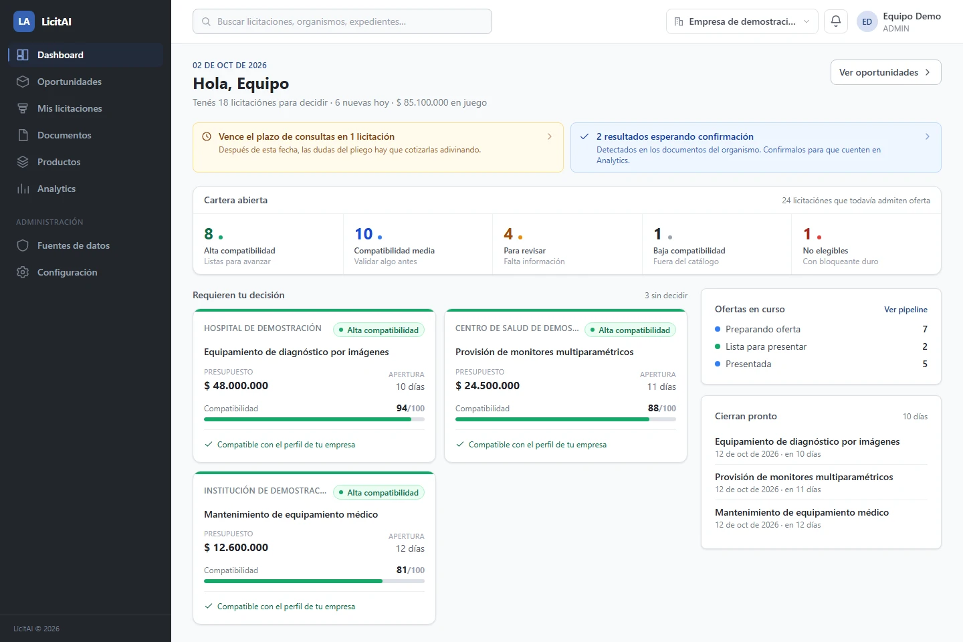Open the Vence el plazo de consultas alert
The width and height of the screenshot is (963, 642).
378,147
